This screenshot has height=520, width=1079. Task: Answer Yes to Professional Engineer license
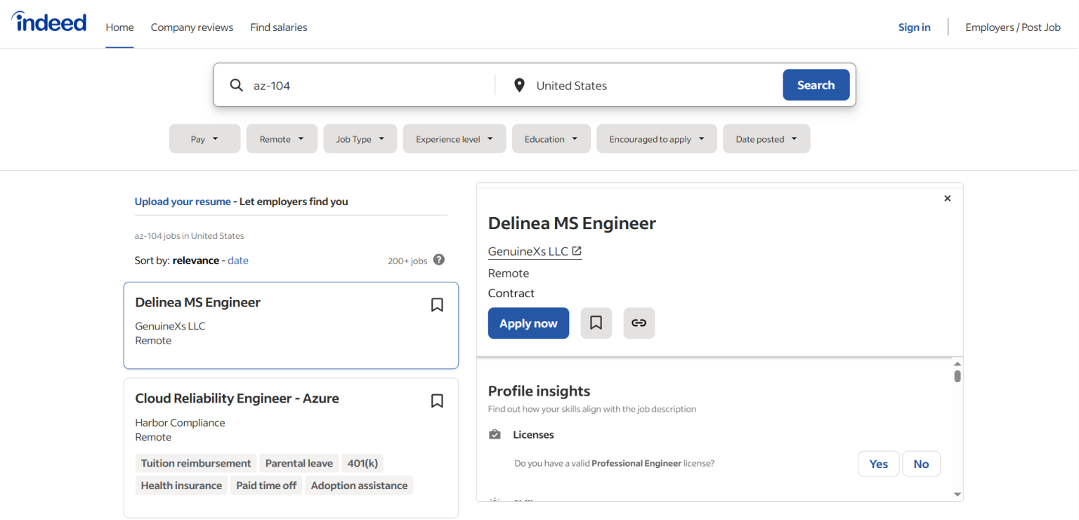(x=878, y=464)
